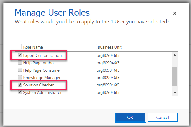
Task: Click business unit cell in System Administrator row
Action: (108, 93)
